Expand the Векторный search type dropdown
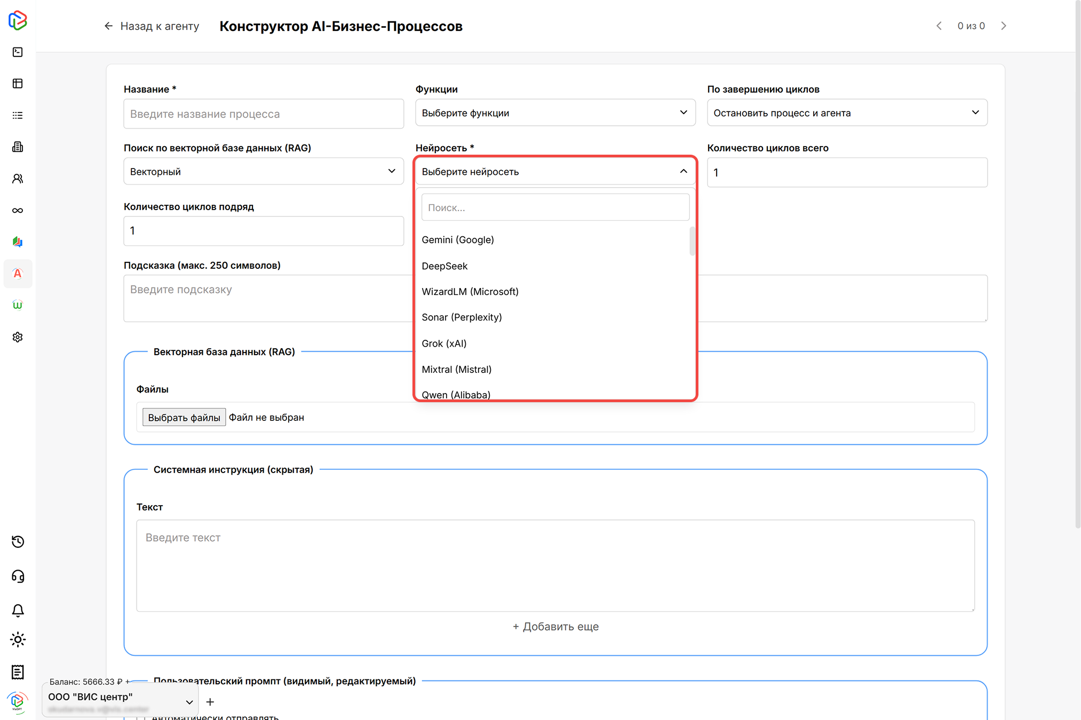 pyautogui.click(x=263, y=172)
